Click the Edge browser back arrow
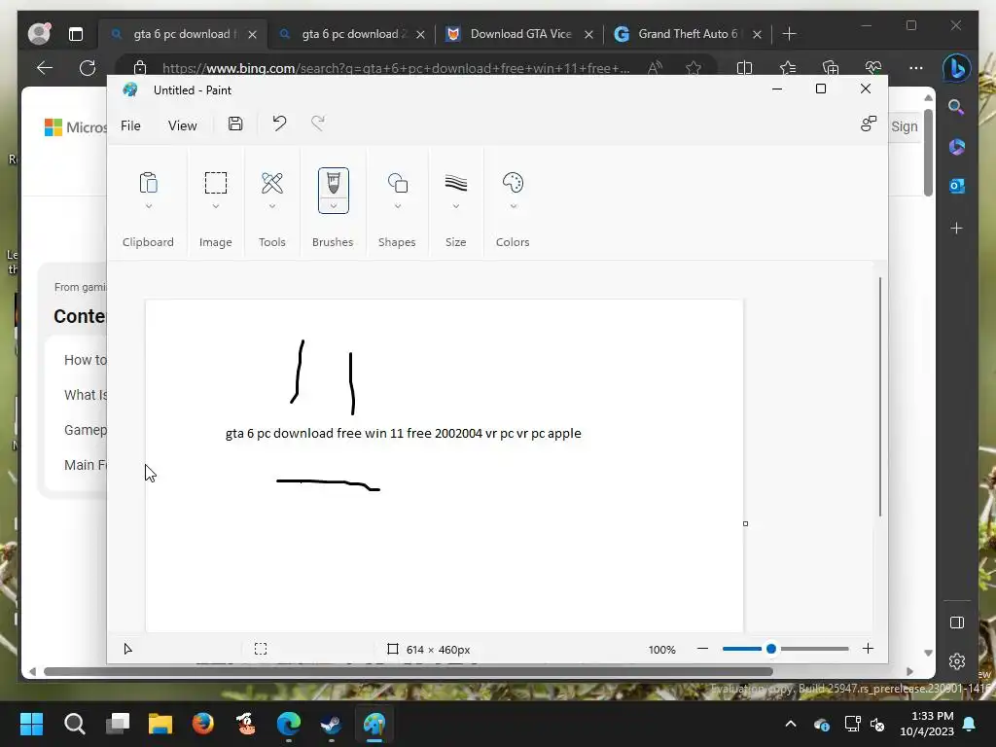 pyautogui.click(x=45, y=68)
